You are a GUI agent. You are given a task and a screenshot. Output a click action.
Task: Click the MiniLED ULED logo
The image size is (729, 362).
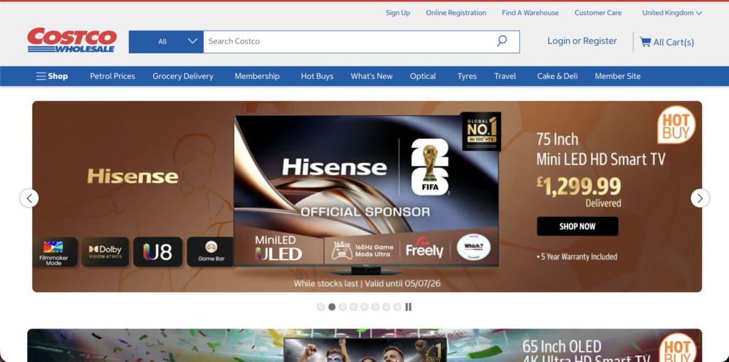[x=278, y=247]
